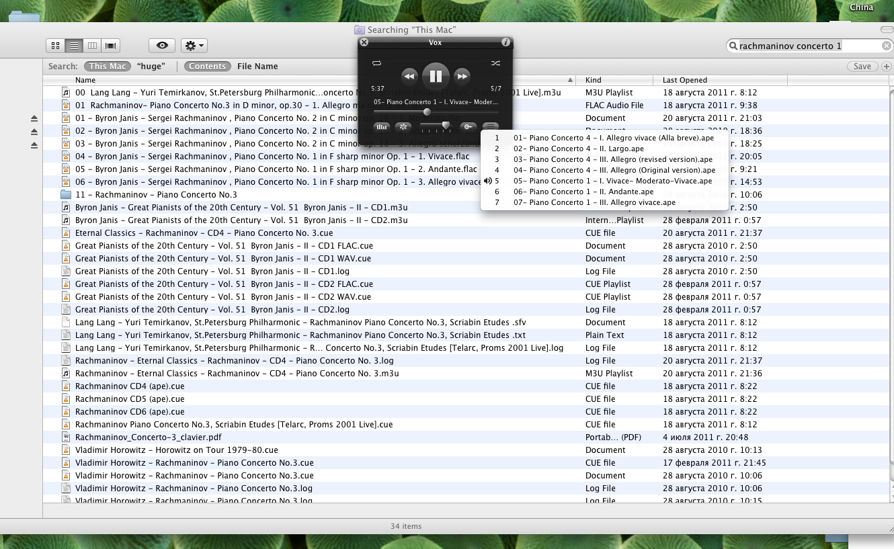Open the Finder Action gear menu

pyautogui.click(x=194, y=46)
